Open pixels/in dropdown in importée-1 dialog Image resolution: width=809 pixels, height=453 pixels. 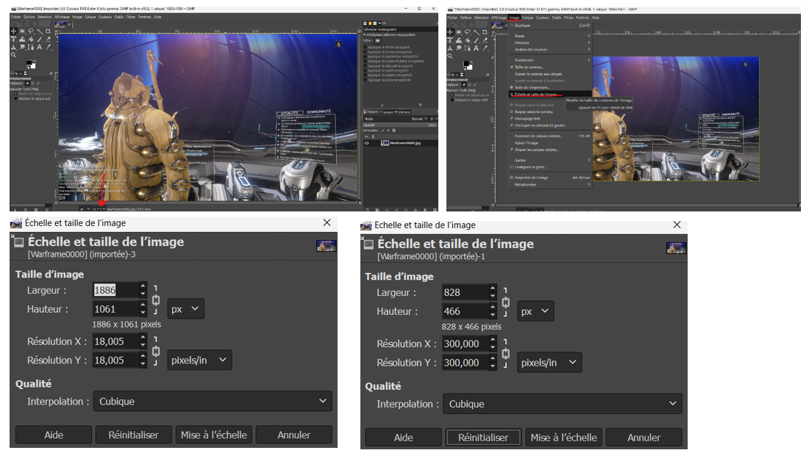(x=549, y=363)
